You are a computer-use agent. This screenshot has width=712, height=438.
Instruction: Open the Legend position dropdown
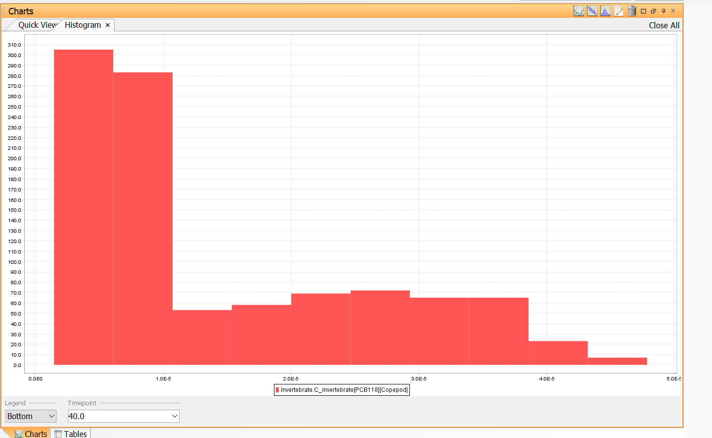pos(31,416)
